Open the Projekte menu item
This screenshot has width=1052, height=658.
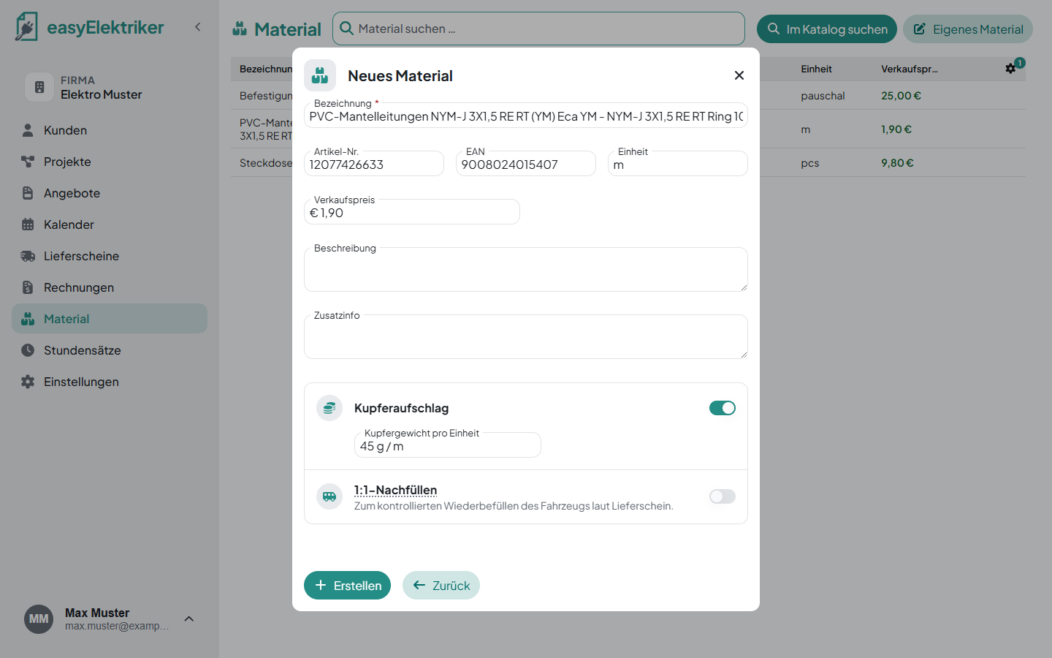pos(110,162)
